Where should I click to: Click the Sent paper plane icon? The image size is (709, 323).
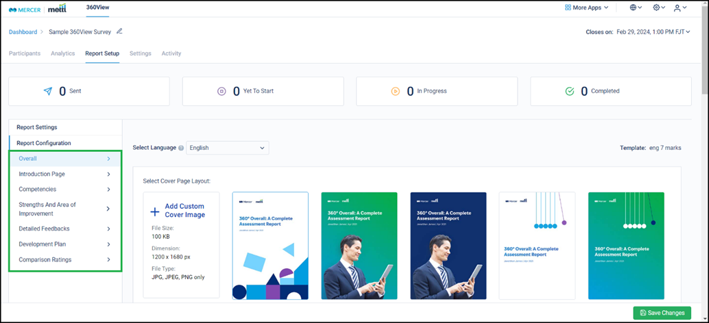48,91
